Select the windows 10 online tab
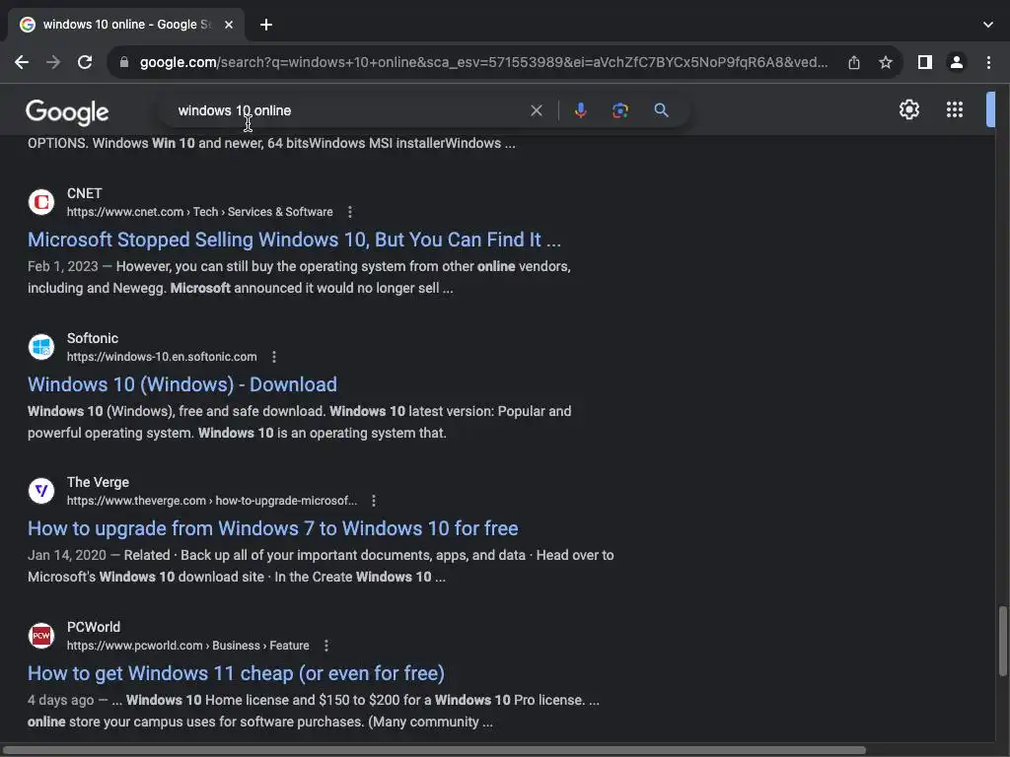 [x=126, y=25]
